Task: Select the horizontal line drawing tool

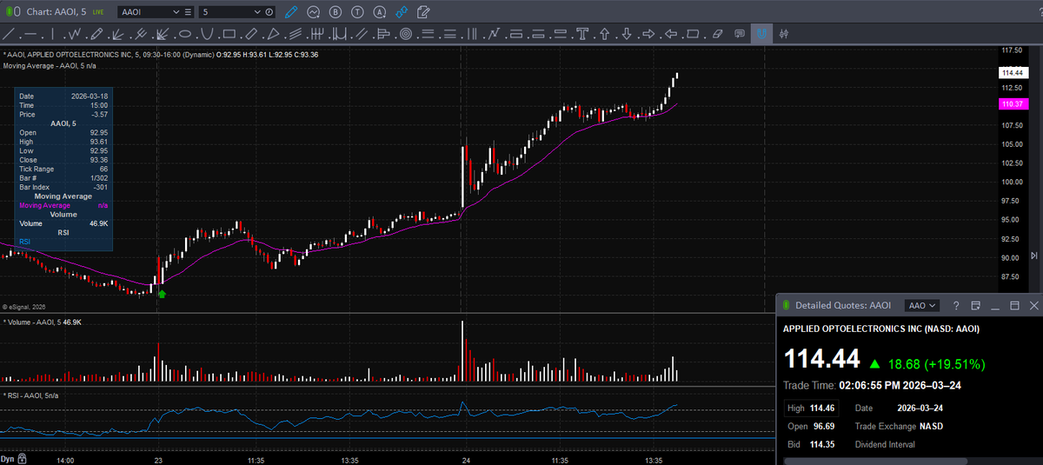Action: point(30,35)
